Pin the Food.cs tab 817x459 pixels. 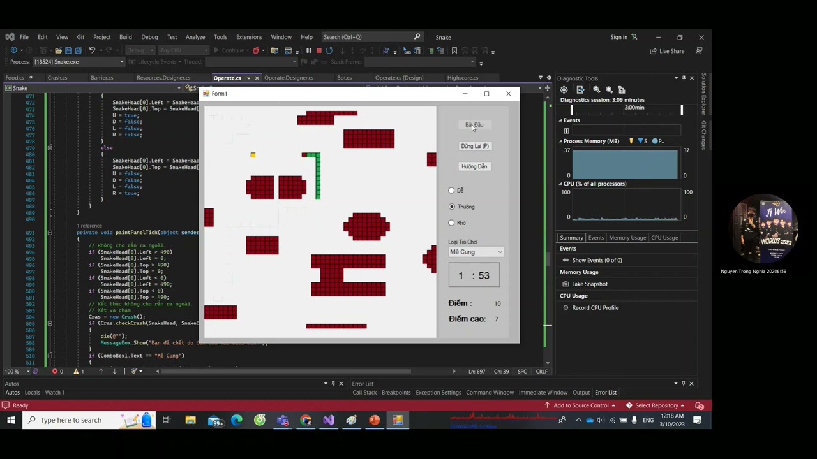31,78
